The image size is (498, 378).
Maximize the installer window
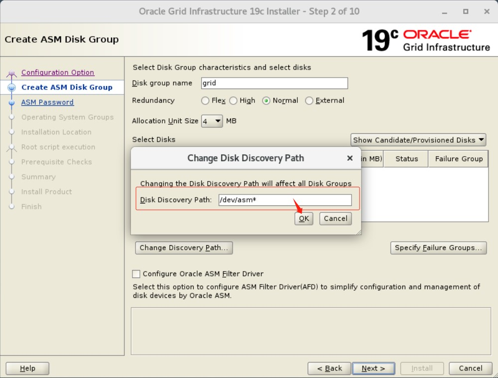(466, 11)
